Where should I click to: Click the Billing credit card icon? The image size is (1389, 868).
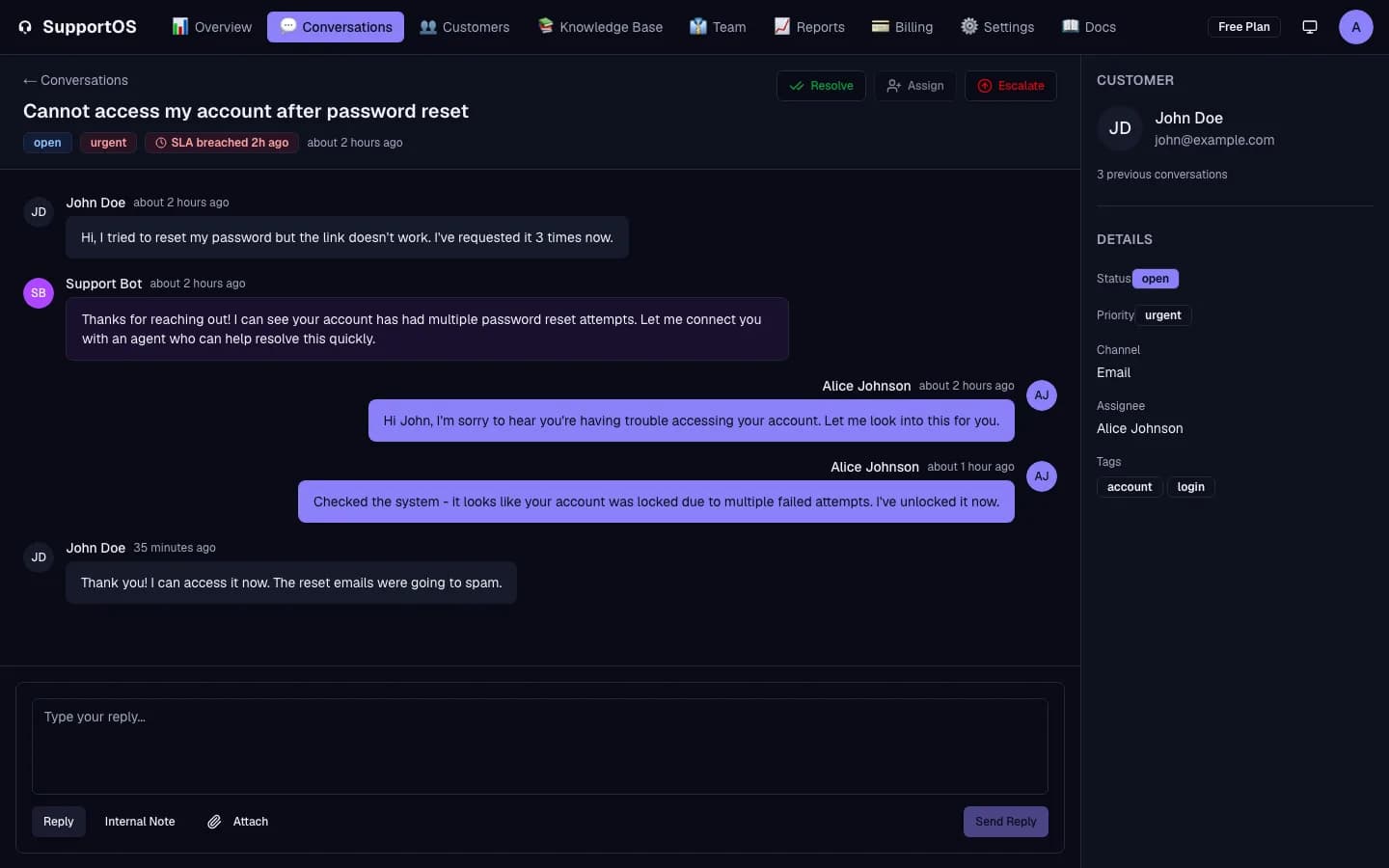(x=881, y=27)
